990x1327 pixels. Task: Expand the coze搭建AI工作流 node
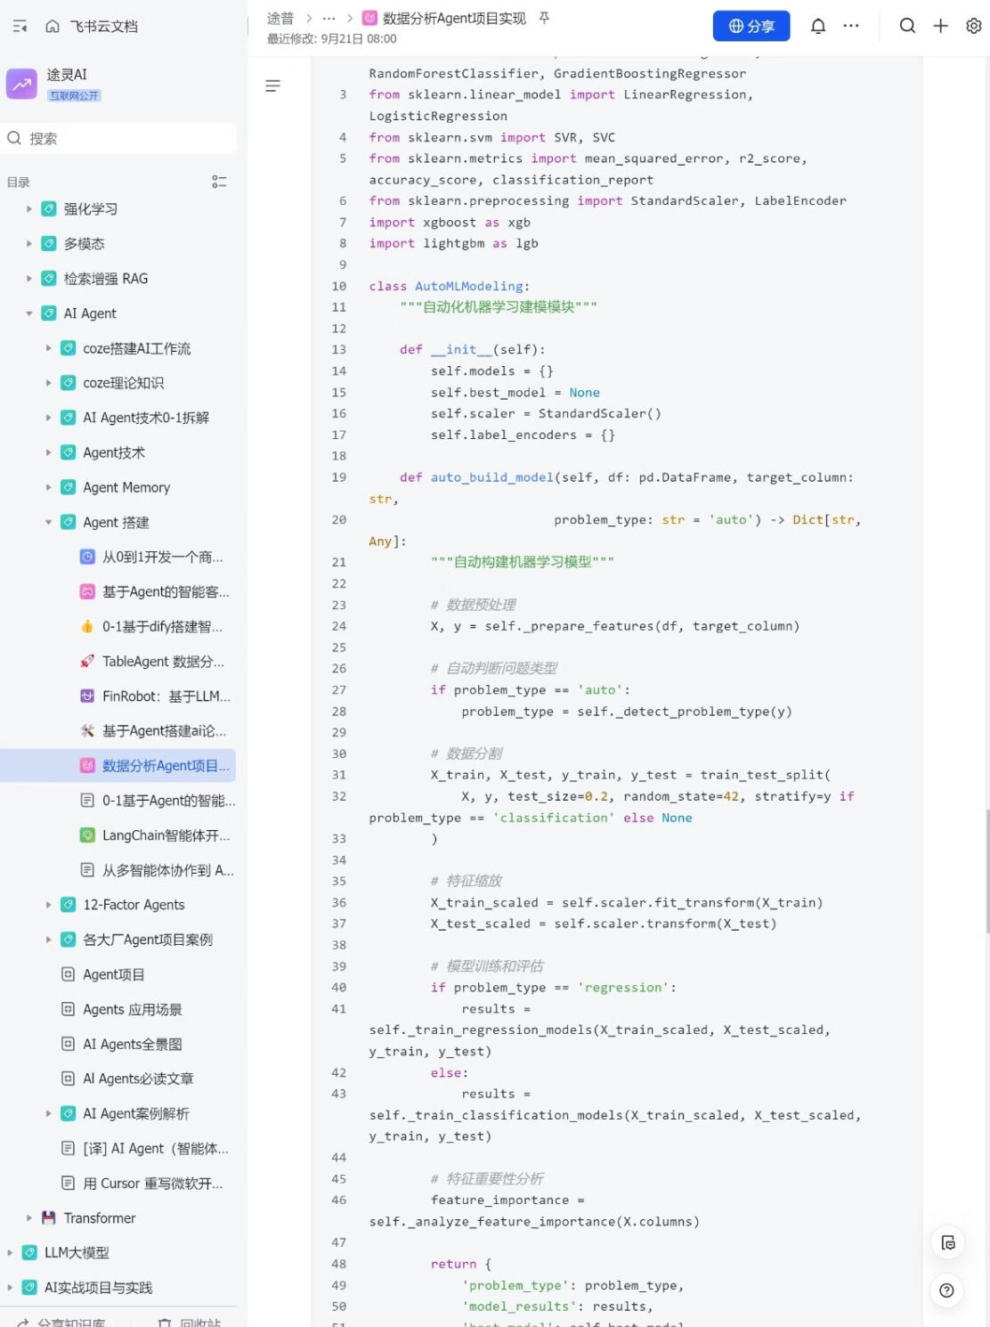(49, 348)
